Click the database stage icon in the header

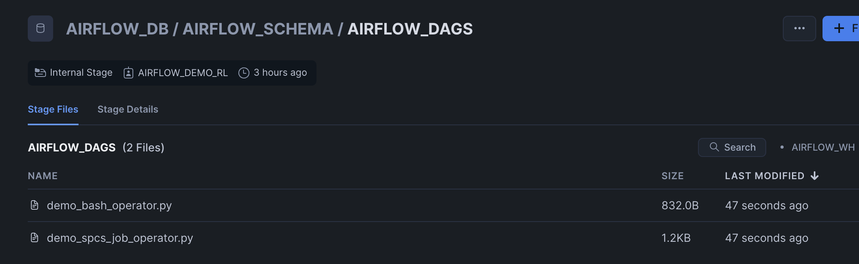(40, 28)
